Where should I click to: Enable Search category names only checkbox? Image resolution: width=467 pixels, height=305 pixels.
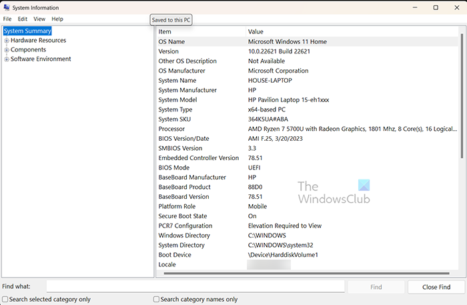coord(156,299)
